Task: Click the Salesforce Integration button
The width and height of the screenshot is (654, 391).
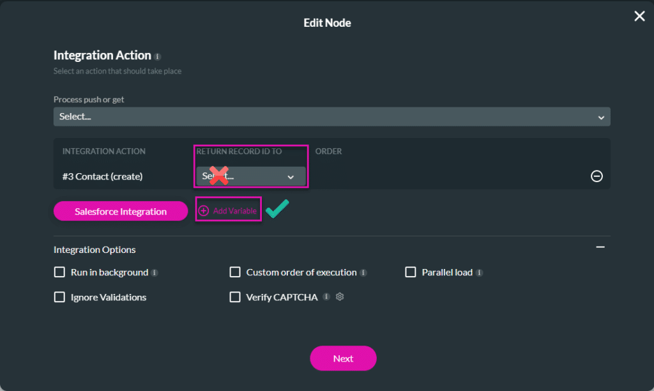Action: tap(121, 211)
